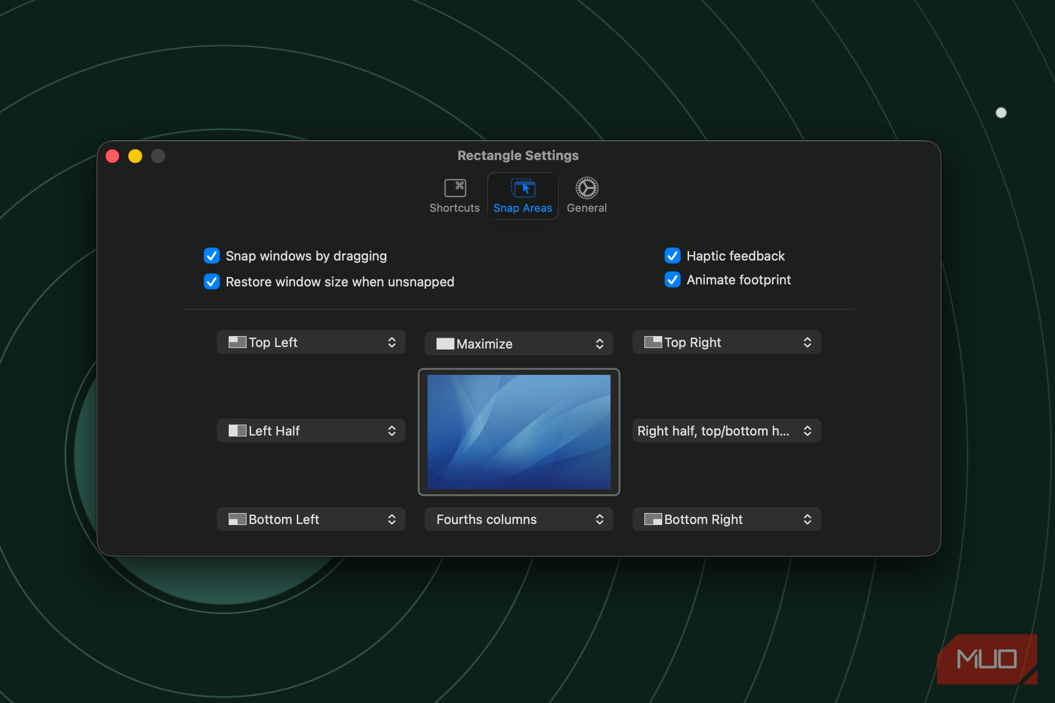The width and height of the screenshot is (1055, 703).
Task: Open the Left Half snap area dropdown
Action: (x=311, y=431)
